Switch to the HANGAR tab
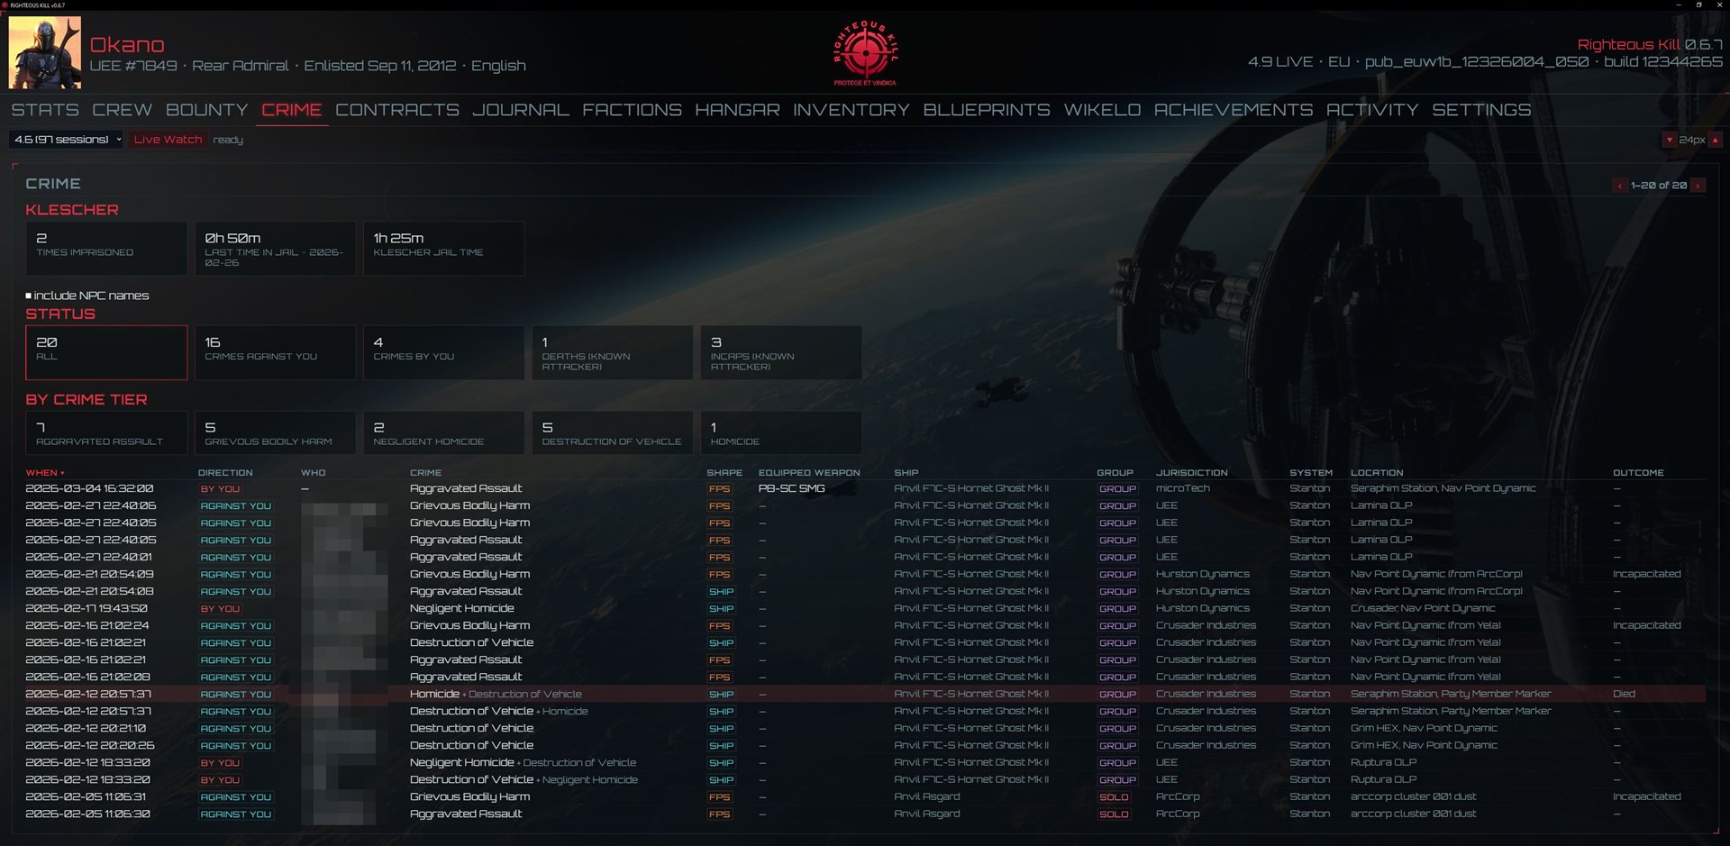1730x846 pixels. (738, 110)
